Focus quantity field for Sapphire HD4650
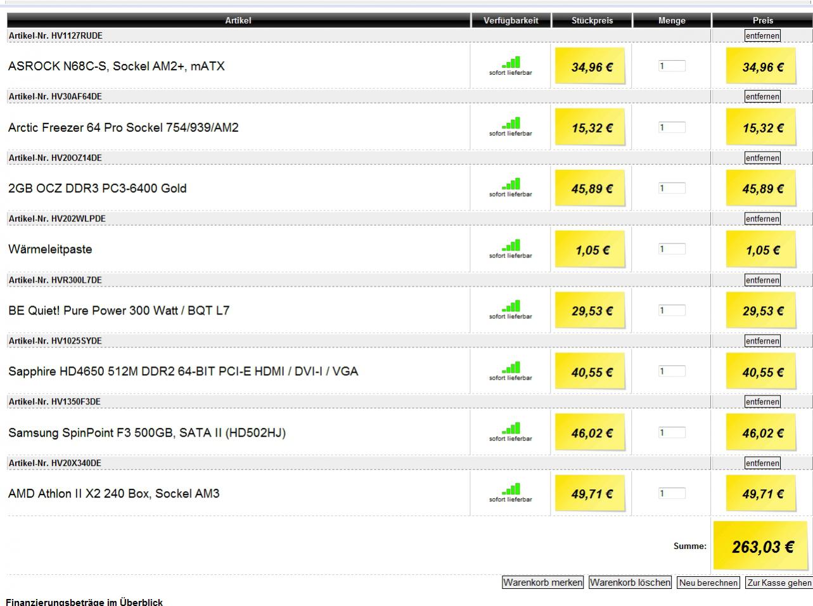 point(672,371)
